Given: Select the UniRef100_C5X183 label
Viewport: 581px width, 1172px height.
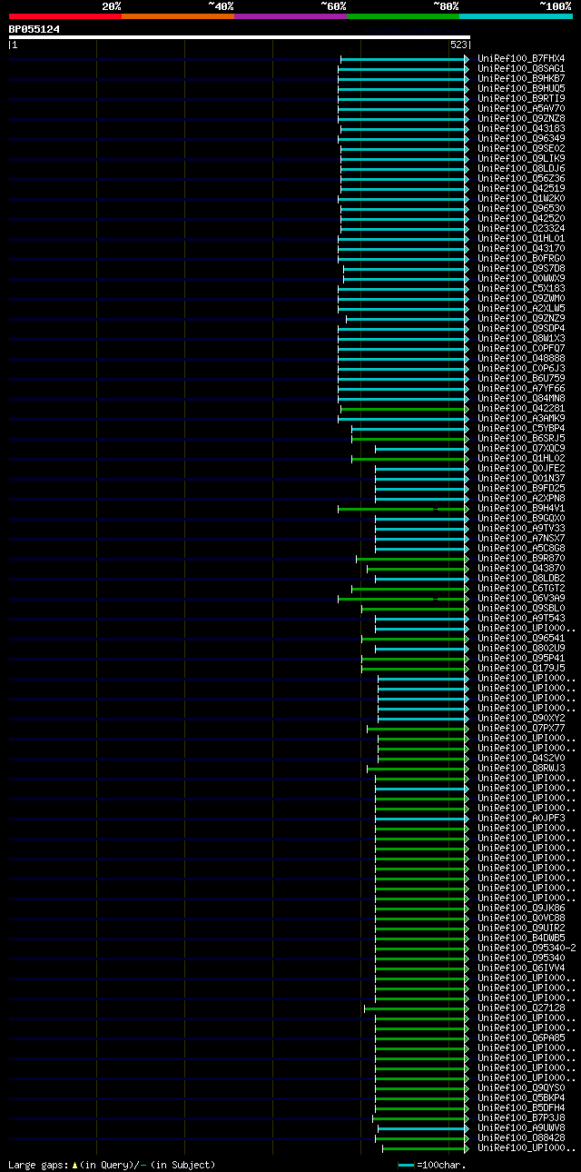Looking at the screenshot, I should click(521, 288).
